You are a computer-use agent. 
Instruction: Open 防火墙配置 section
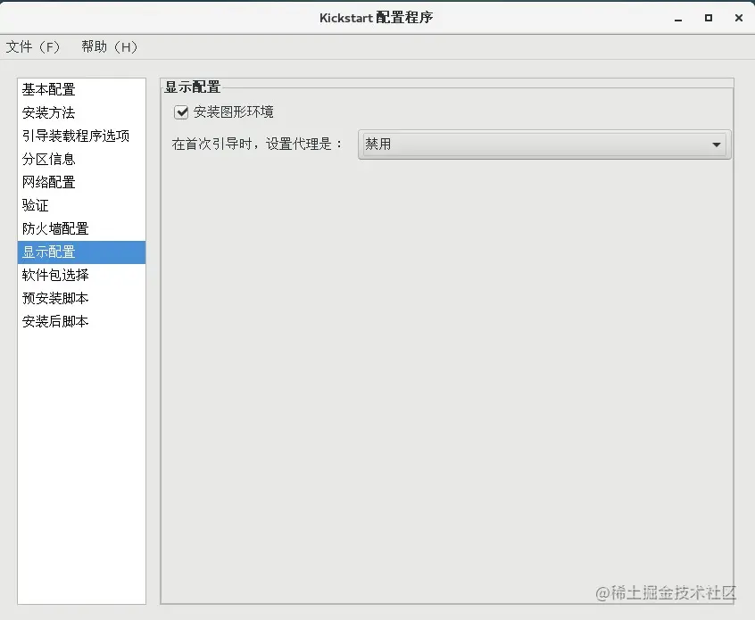pos(81,228)
